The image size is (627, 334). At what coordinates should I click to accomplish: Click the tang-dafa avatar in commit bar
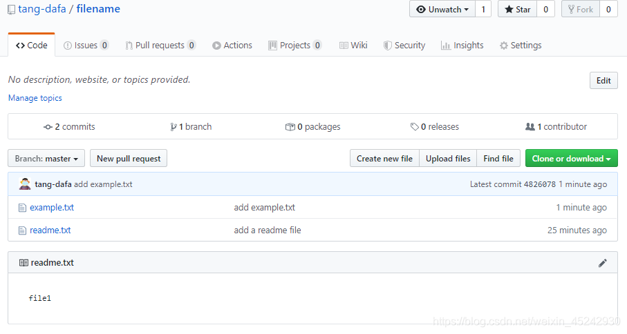[25, 184]
